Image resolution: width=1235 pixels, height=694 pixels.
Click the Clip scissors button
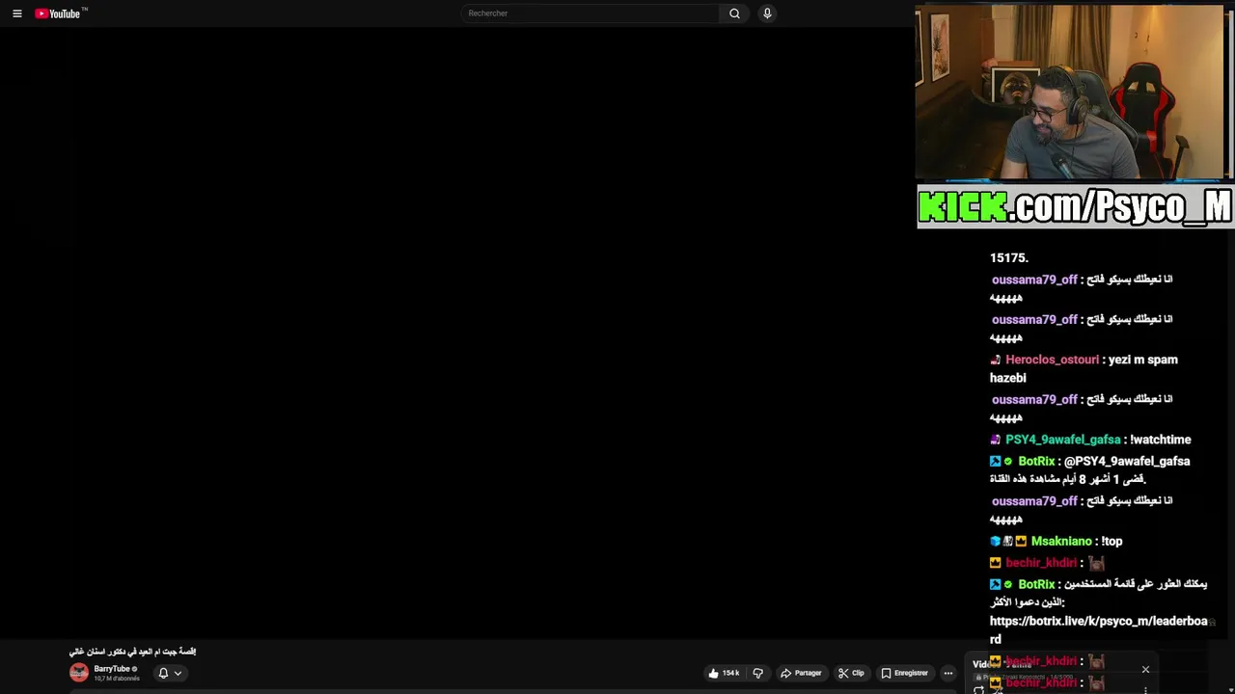851,673
